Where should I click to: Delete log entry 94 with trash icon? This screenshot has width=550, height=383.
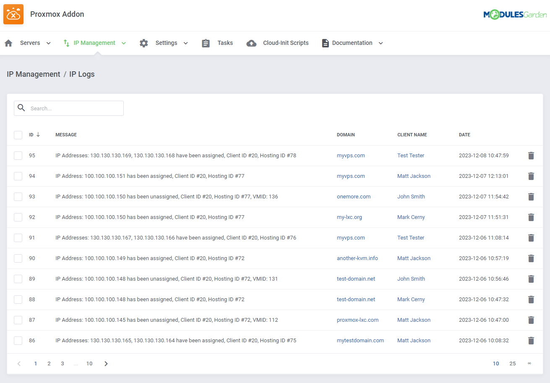coord(531,176)
